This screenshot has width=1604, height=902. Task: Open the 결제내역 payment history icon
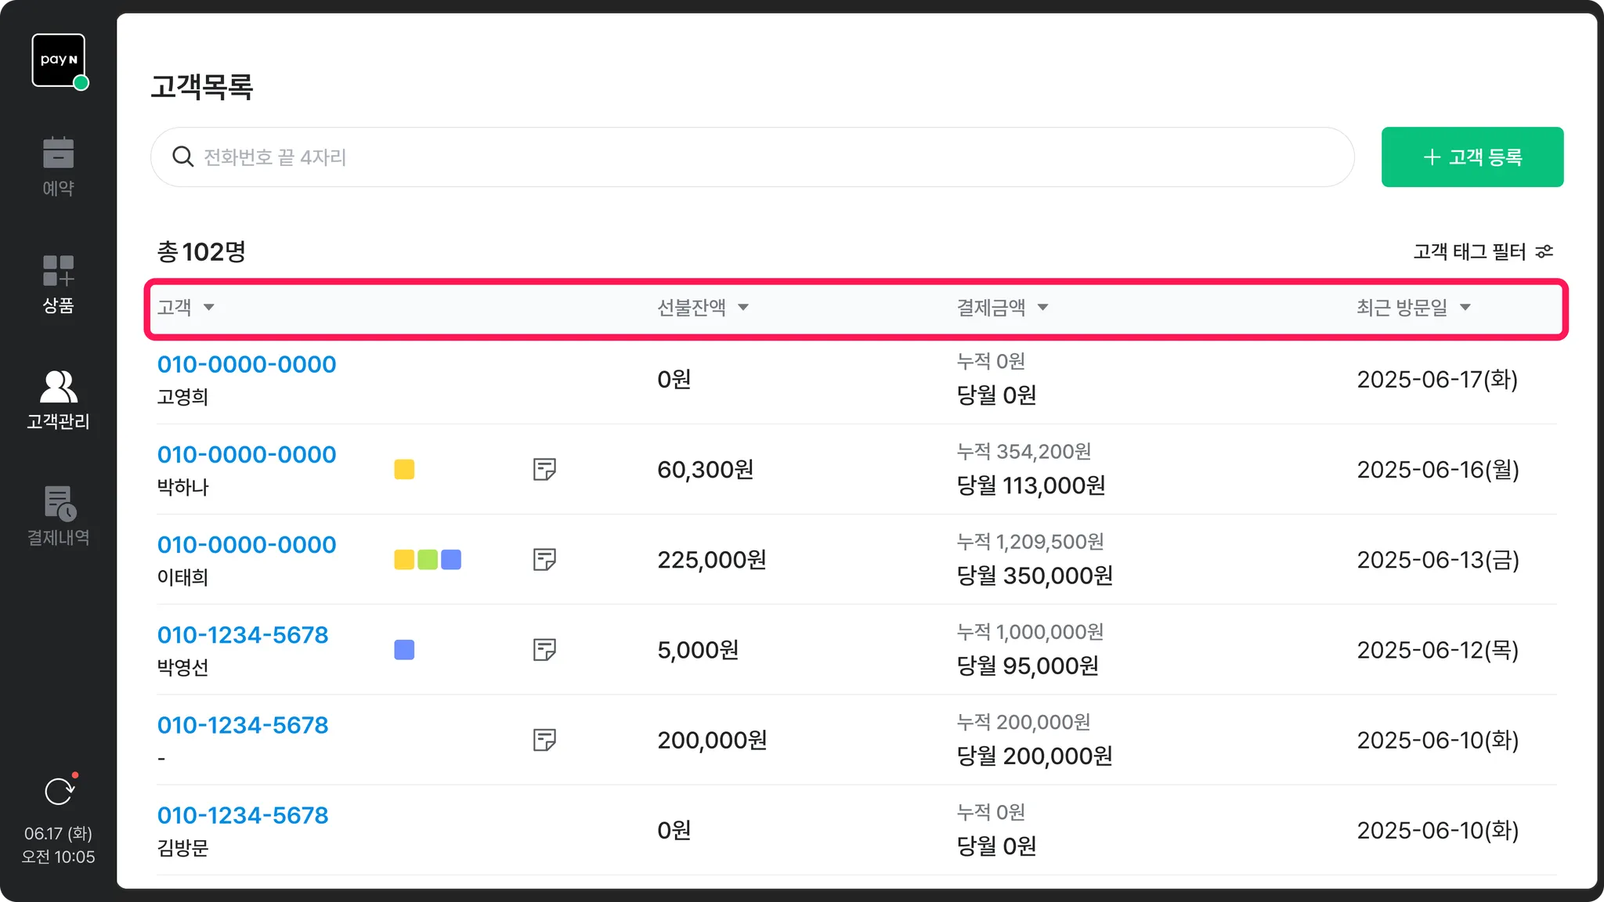[x=59, y=503]
